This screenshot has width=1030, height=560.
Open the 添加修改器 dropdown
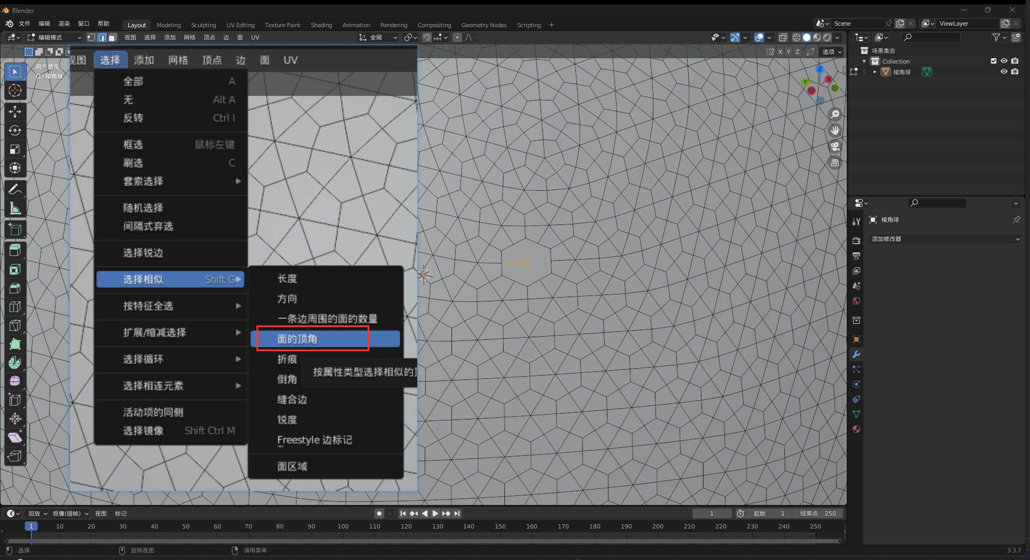[x=945, y=239]
